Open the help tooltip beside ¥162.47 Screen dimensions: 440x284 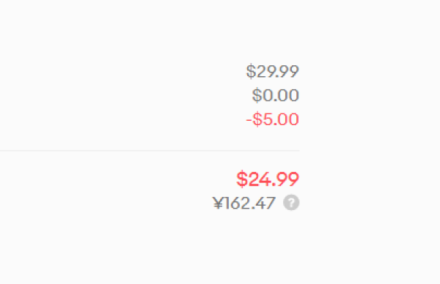point(291,202)
